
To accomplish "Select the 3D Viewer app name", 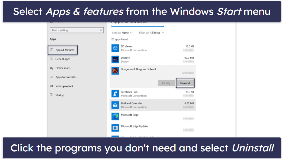I will [127, 46].
